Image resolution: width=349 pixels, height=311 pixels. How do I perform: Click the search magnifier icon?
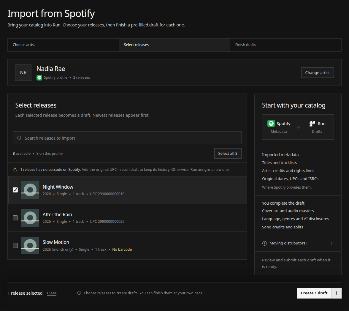pos(19,138)
